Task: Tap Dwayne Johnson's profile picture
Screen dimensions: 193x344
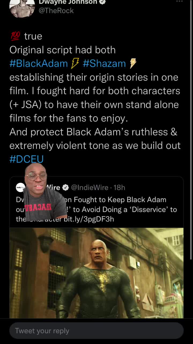Action: pyautogui.click(x=22, y=8)
